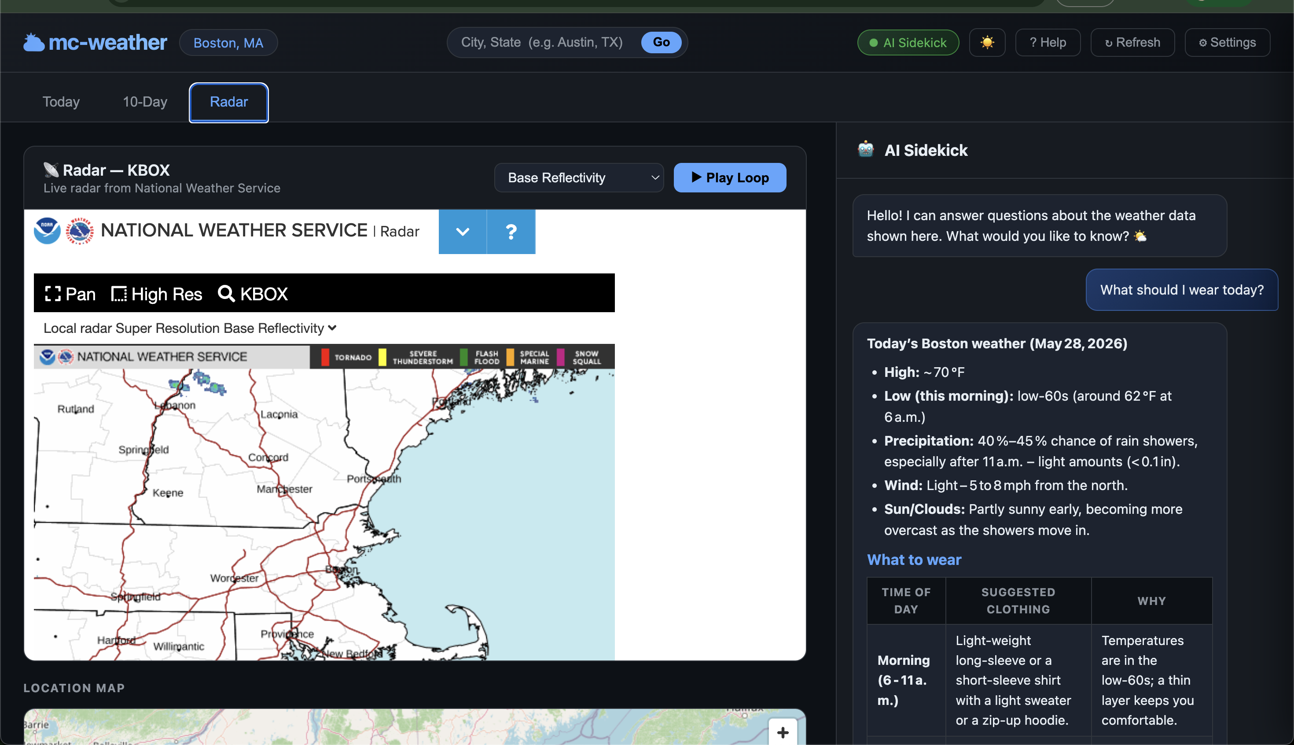
Task: Click the orange Special Marine legend swatch
Action: [x=510, y=357]
